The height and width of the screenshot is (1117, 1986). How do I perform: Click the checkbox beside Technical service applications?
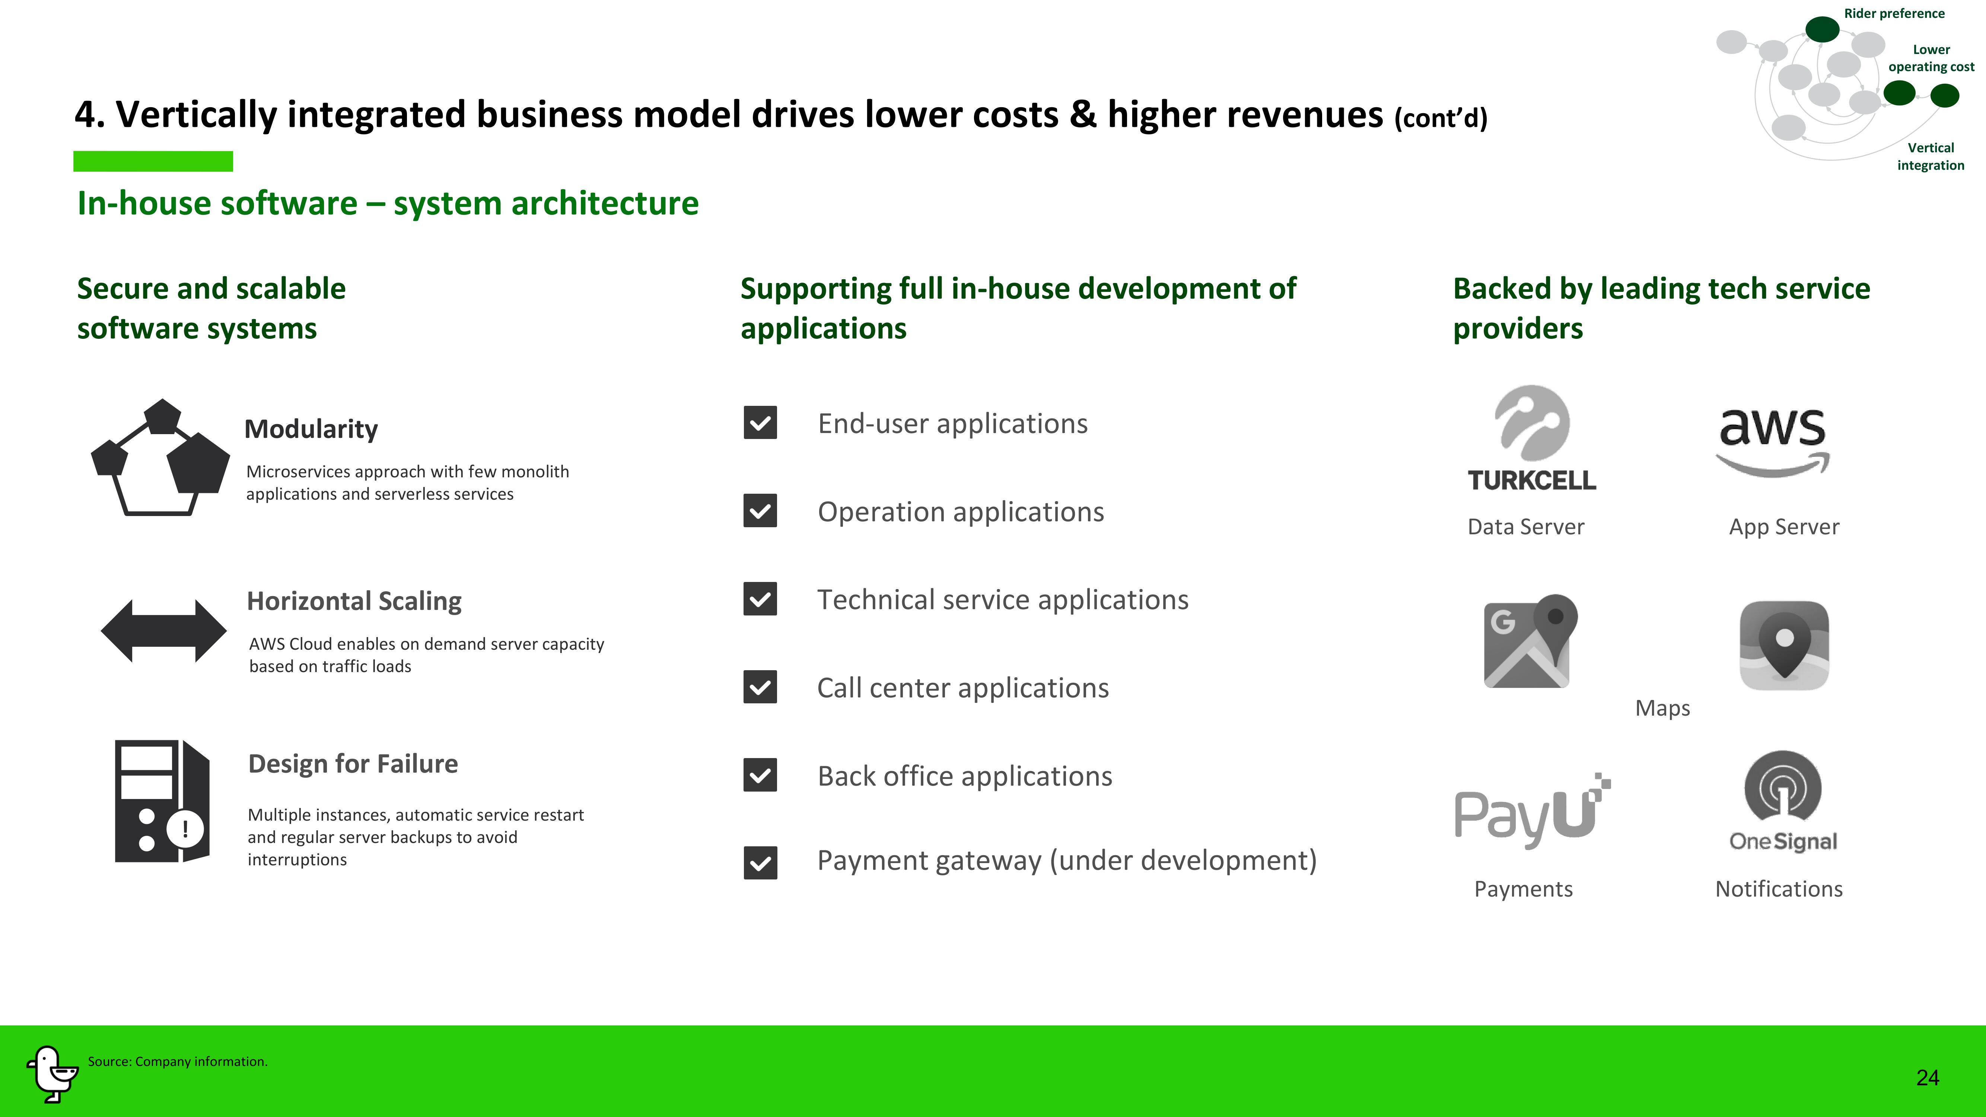[760, 599]
